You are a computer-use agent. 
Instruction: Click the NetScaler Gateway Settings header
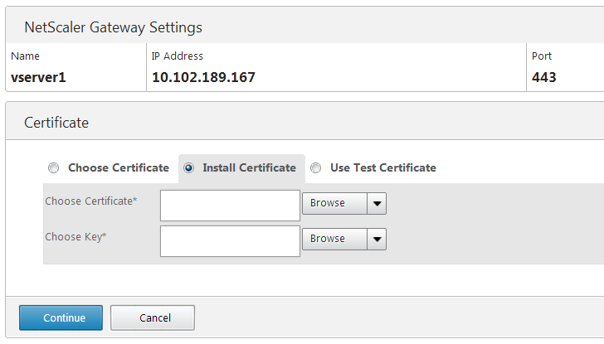click(113, 27)
